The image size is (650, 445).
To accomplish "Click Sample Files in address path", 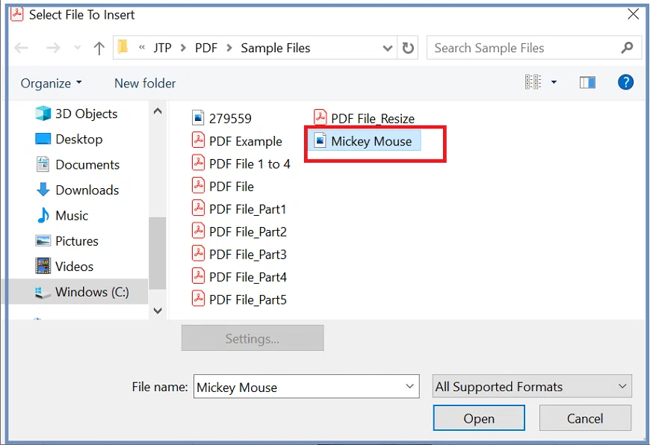I will point(275,48).
